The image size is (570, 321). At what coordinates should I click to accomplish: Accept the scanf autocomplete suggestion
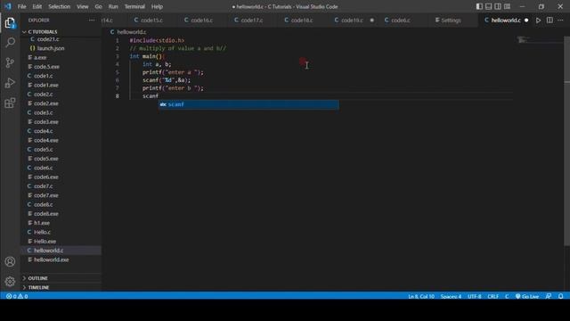point(248,104)
